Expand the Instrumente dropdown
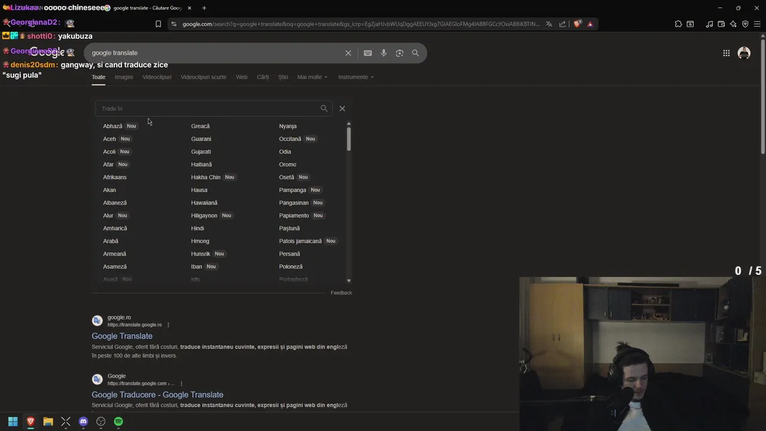 pos(355,77)
